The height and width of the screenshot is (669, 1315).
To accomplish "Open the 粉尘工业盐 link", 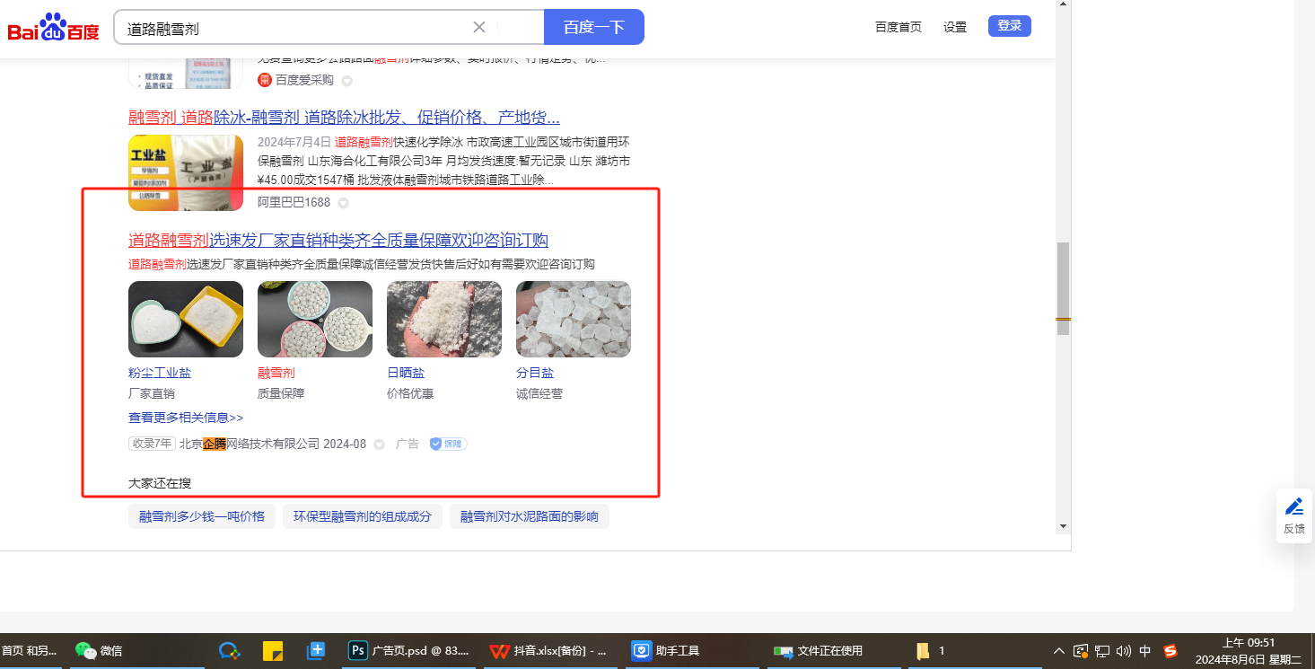I will tap(160, 373).
